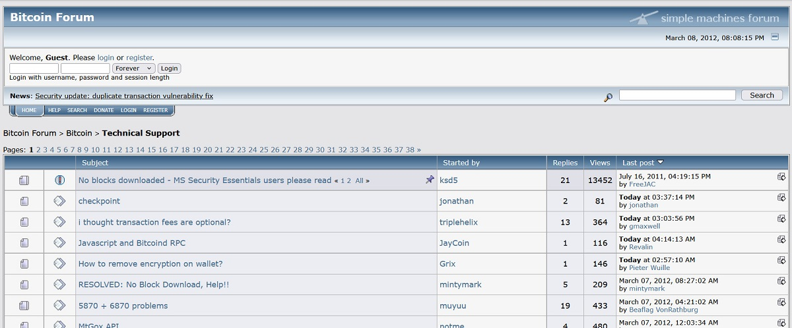
Task: Click into the username input field
Action: coord(34,68)
